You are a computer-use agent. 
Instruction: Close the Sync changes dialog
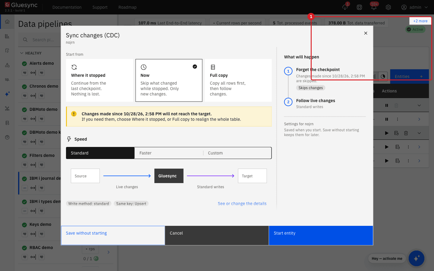pos(366,33)
